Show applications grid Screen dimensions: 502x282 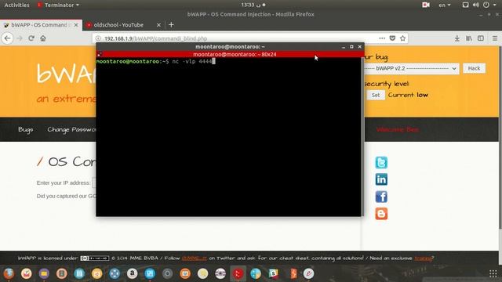[x=493, y=273]
